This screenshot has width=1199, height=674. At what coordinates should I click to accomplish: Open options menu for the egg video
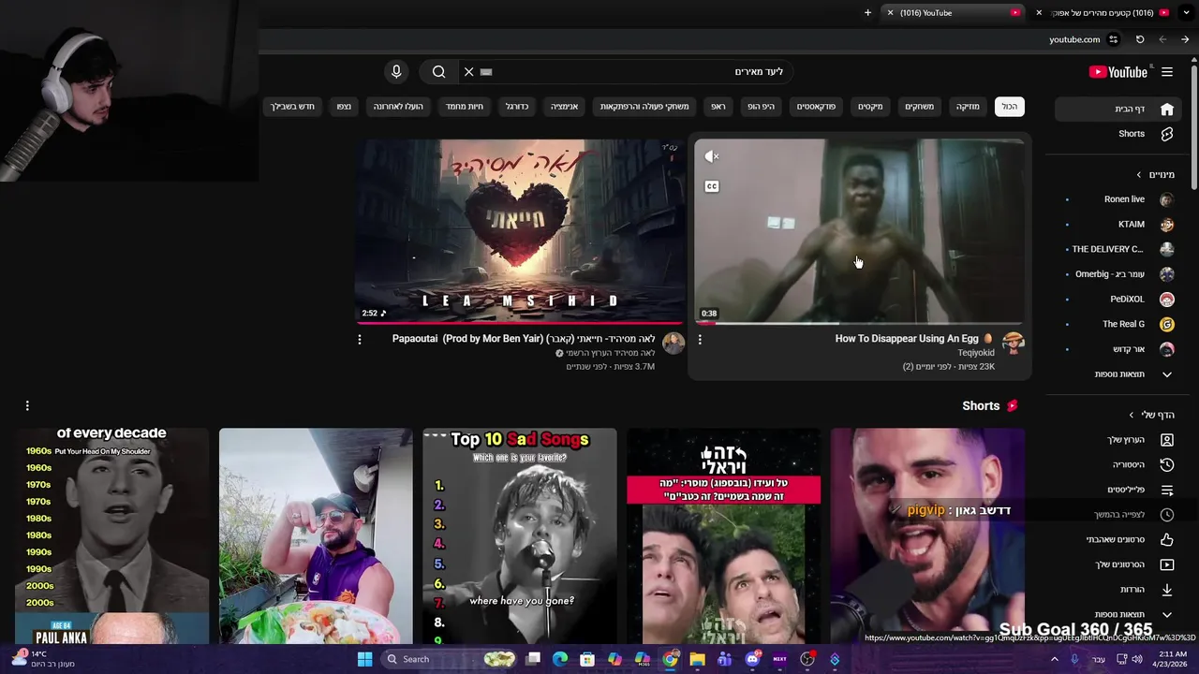pyautogui.click(x=700, y=340)
